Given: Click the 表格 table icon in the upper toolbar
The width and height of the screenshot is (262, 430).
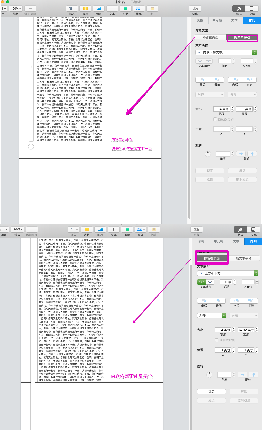Looking at the screenshot, I should (x=85, y=9).
